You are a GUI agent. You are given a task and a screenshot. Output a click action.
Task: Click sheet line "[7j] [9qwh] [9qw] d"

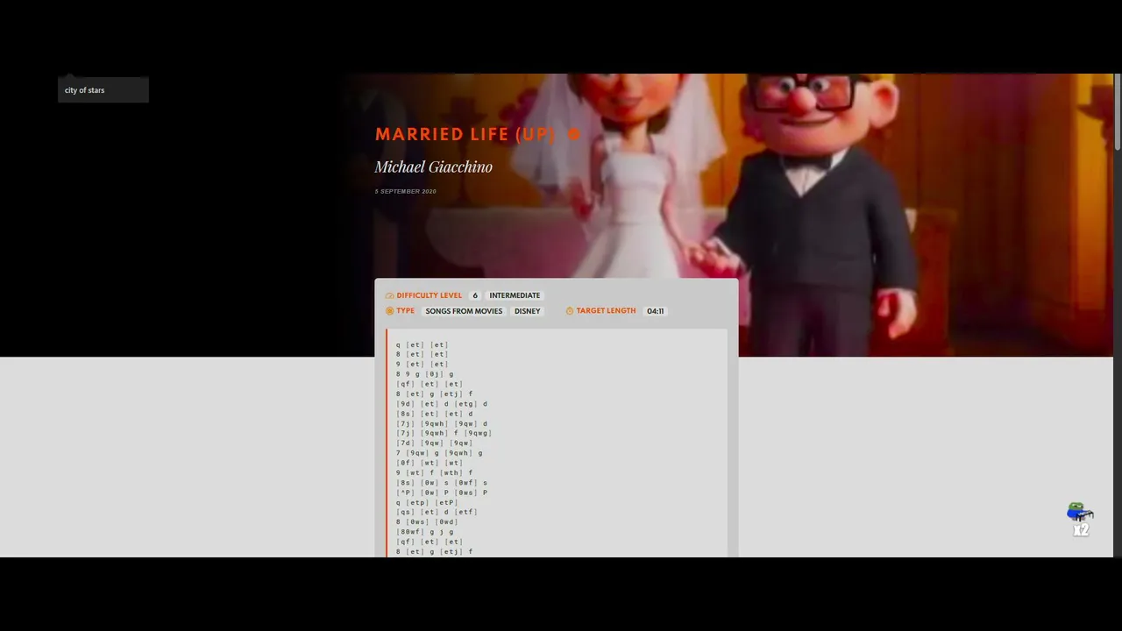point(441,423)
